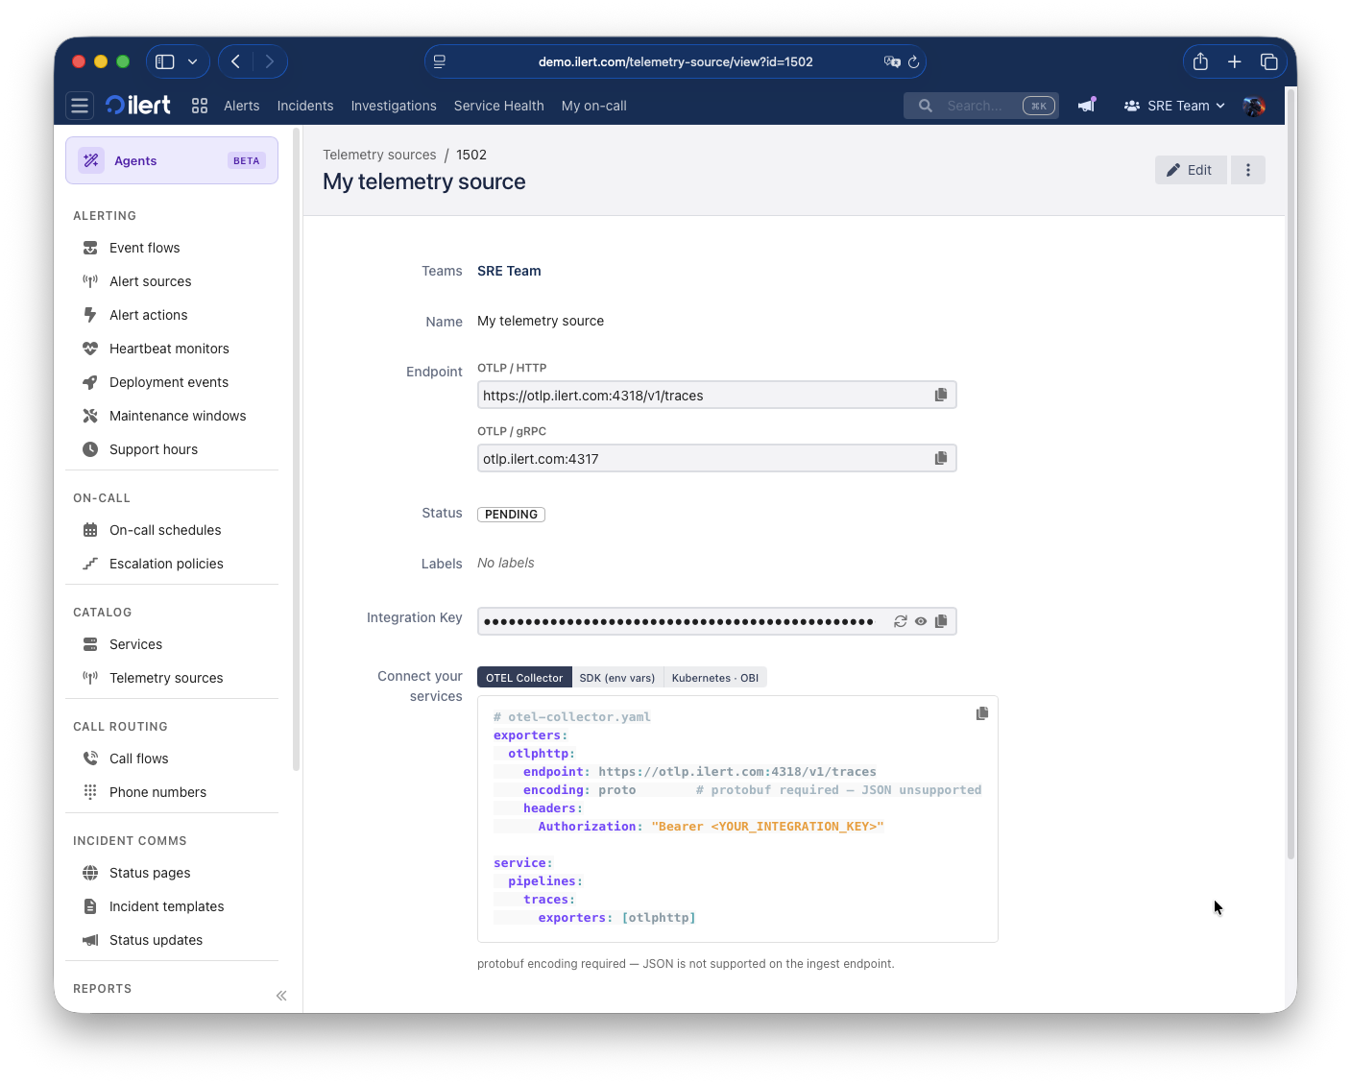The height and width of the screenshot is (1084, 1351).
Task: Reveal the hidden integration key
Action: click(921, 621)
